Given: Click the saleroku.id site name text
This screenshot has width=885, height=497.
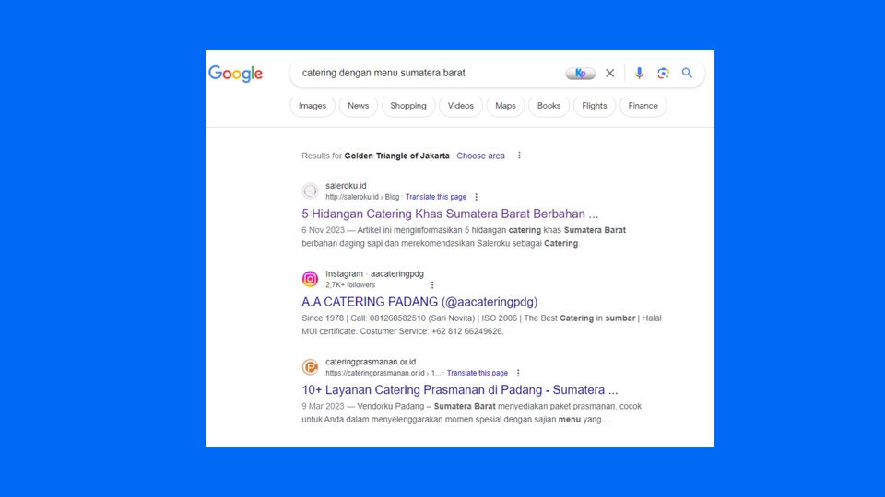Looking at the screenshot, I should (346, 186).
